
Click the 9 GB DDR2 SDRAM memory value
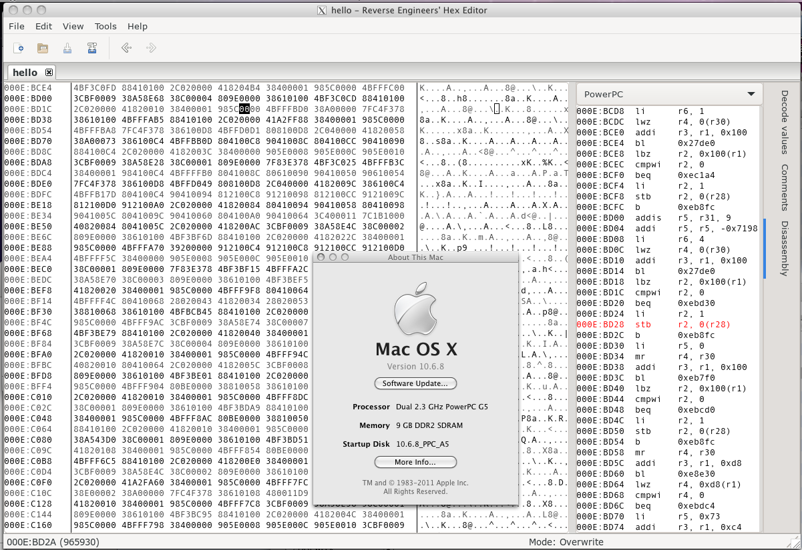point(430,425)
